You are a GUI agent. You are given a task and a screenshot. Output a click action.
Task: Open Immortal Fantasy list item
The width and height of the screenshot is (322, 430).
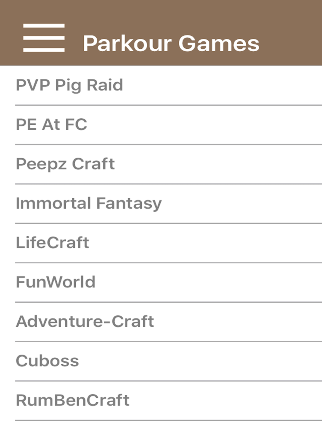(x=161, y=203)
